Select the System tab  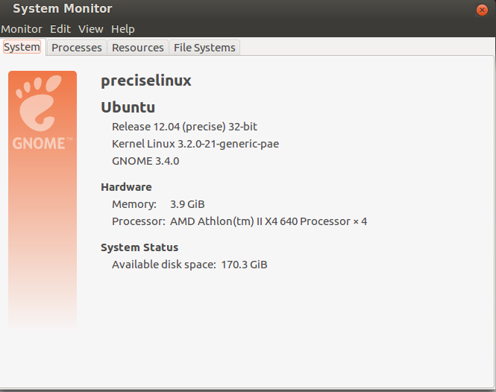click(22, 47)
